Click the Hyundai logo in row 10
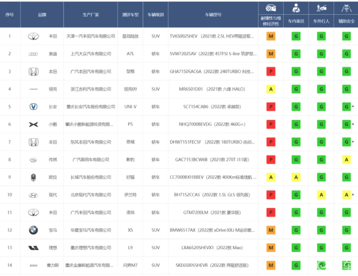Viewport: 358px width, 276px height. (33, 195)
